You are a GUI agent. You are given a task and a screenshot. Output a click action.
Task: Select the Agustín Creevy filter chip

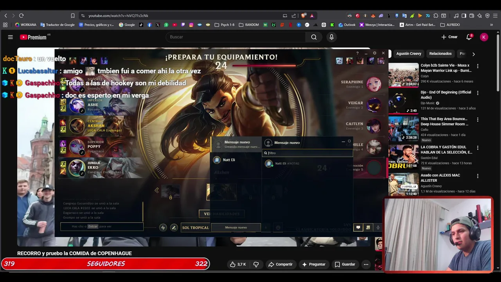[x=409, y=54]
